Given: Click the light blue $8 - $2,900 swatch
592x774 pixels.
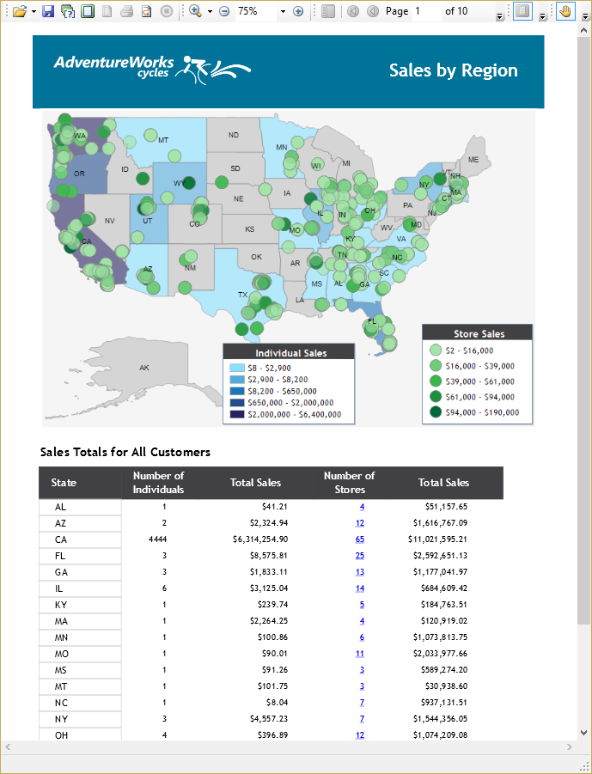Looking at the screenshot, I should (x=237, y=368).
